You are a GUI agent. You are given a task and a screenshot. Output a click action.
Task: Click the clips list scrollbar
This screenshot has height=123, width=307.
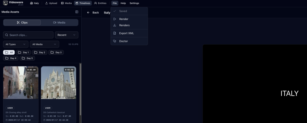coord(80,89)
